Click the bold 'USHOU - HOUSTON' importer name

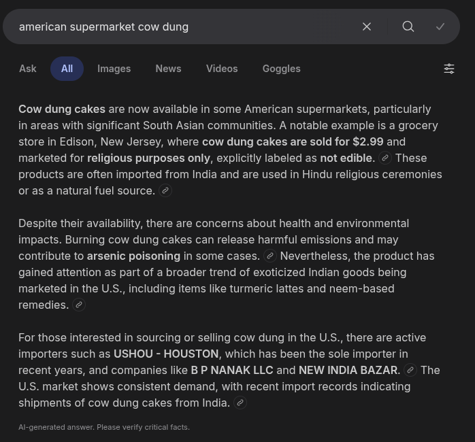tap(166, 354)
